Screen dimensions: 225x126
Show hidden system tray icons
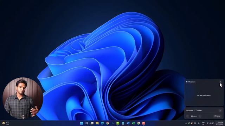point(186,123)
